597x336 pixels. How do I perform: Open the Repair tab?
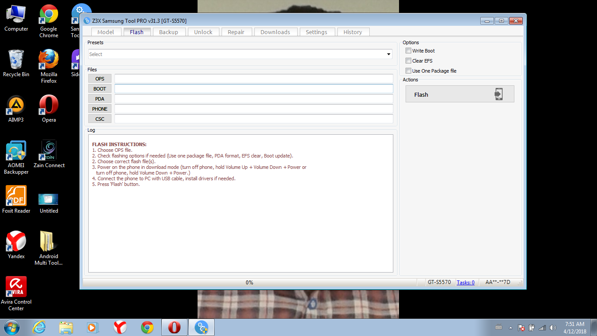(236, 32)
